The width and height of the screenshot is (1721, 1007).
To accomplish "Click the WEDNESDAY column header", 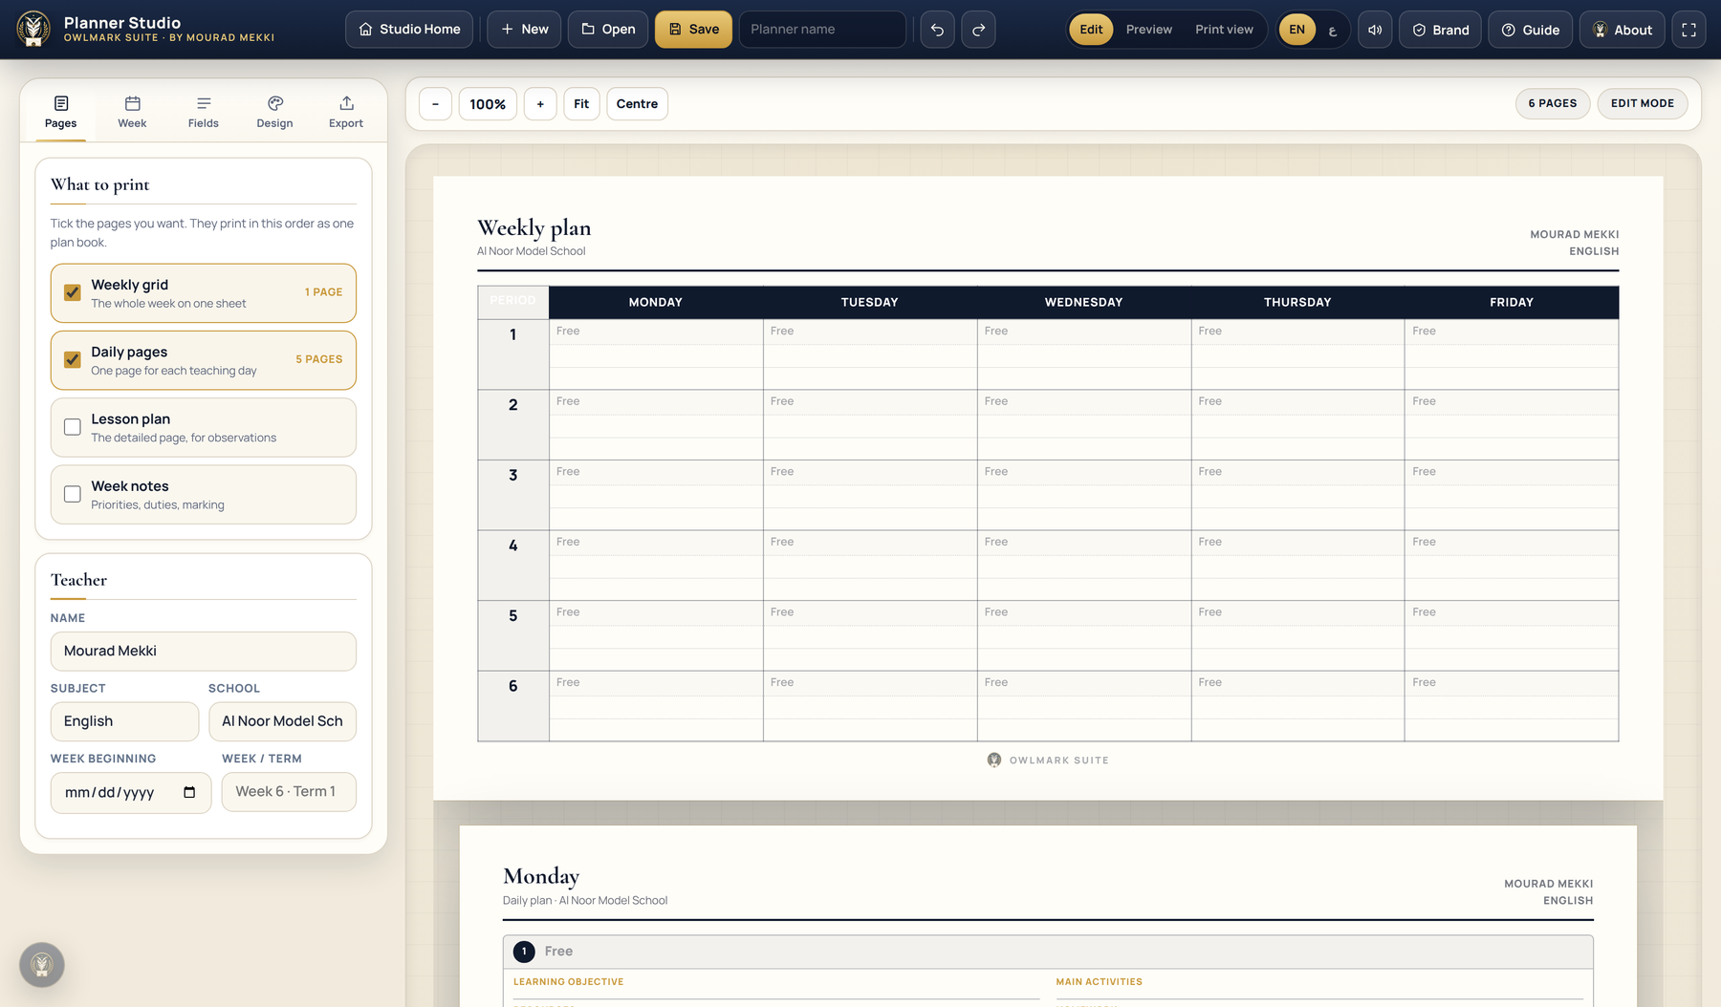I will coord(1083,302).
